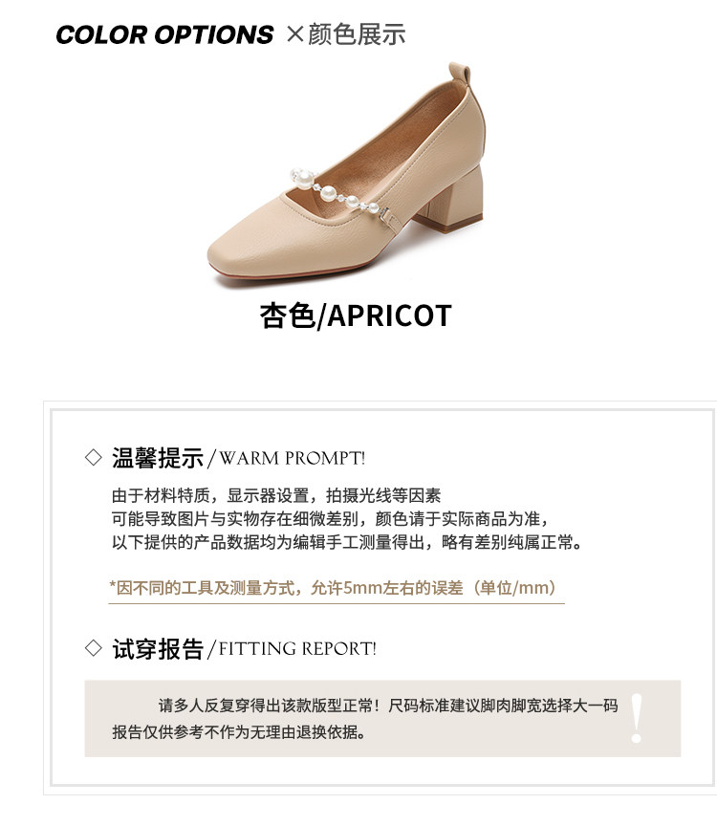Click the diamond icon beside 温馨提示
Viewport: 717px width, 826px height.
(x=94, y=457)
